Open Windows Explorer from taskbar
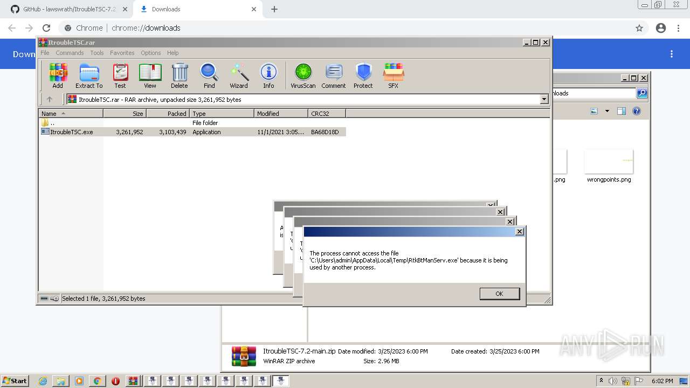 pos(61,381)
